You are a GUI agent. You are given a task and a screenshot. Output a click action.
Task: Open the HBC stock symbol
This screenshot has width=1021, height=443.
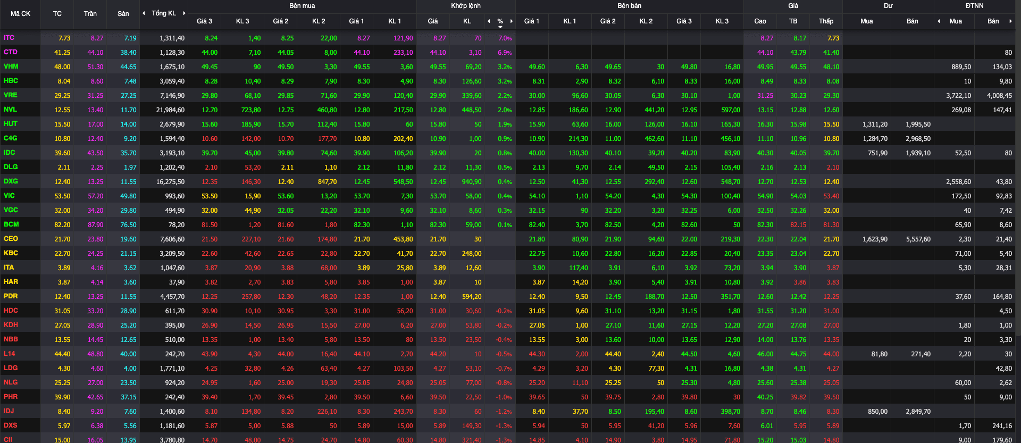pyautogui.click(x=11, y=81)
